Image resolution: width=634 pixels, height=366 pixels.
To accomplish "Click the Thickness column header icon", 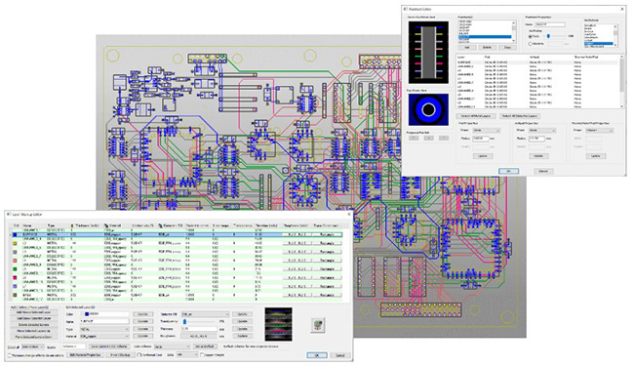I will tap(72, 225).
